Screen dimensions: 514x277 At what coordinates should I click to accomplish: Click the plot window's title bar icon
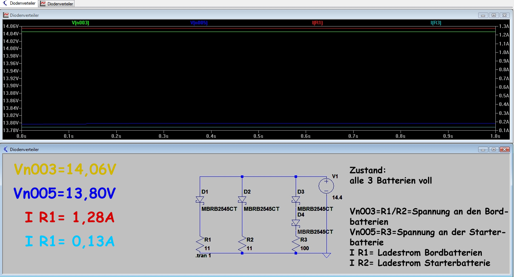tap(6, 15)
